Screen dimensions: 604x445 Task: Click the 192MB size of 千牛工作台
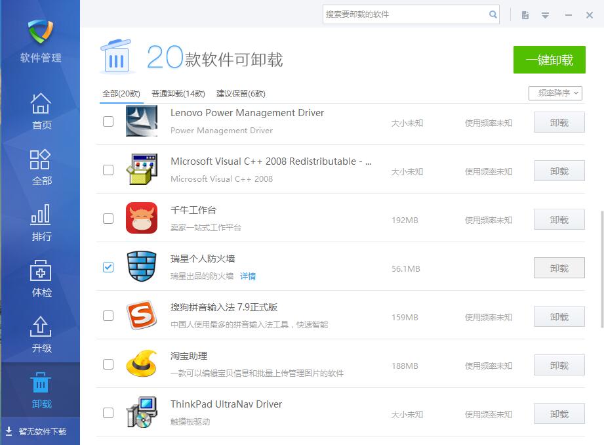(x=405, y=220)
